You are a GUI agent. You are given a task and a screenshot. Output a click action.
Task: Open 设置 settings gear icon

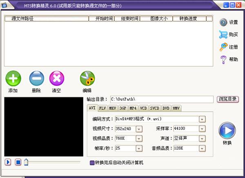[223, 22]
